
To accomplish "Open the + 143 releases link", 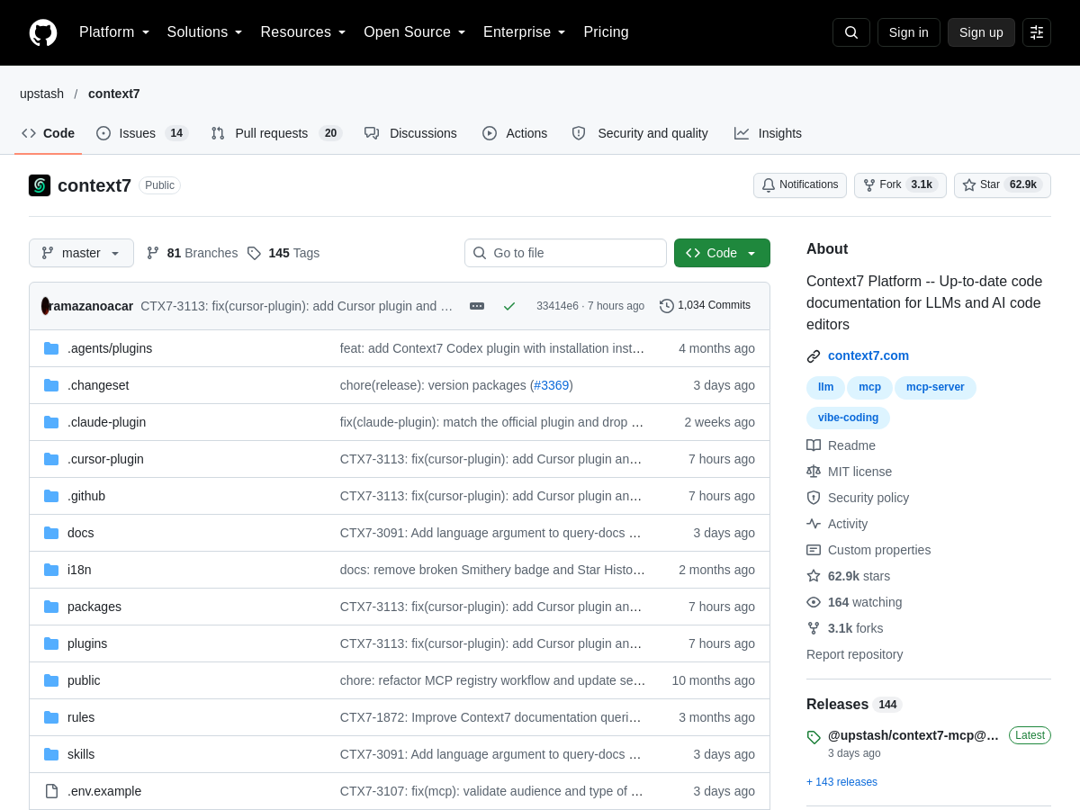I will click(841, 782).
